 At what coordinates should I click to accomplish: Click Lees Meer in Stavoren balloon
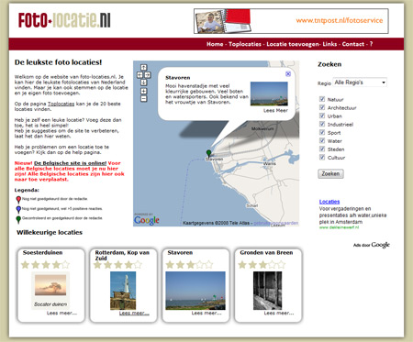pos(275,110)
